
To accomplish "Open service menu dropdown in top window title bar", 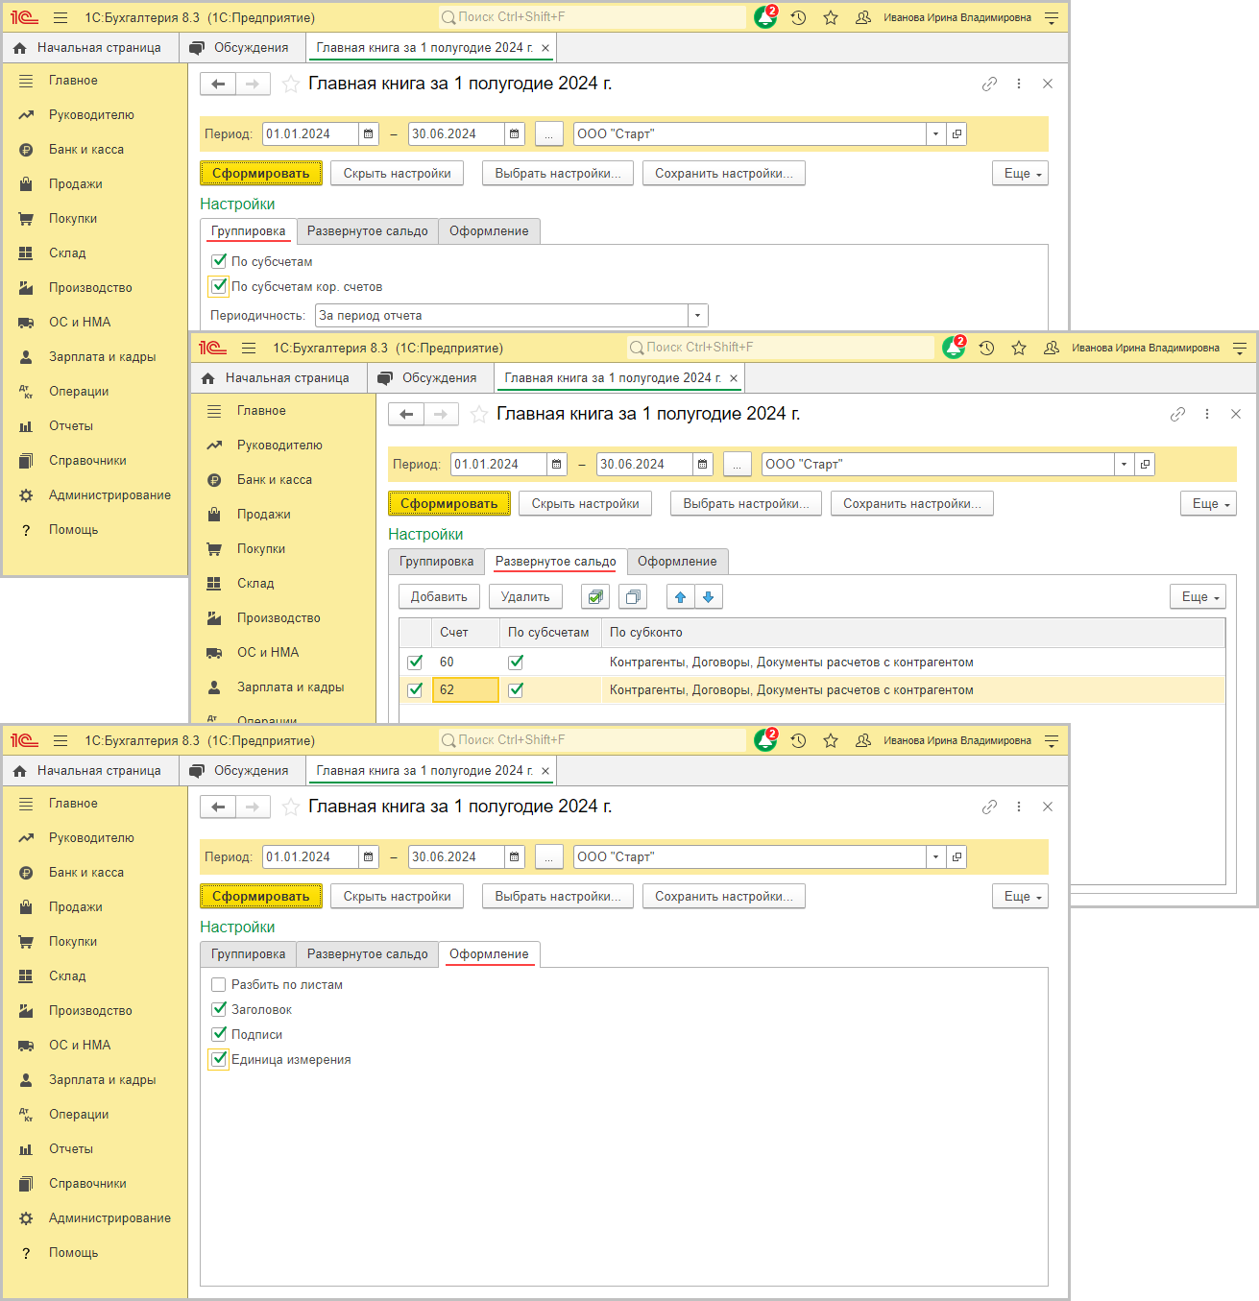I will click(x=1052, y=17).
